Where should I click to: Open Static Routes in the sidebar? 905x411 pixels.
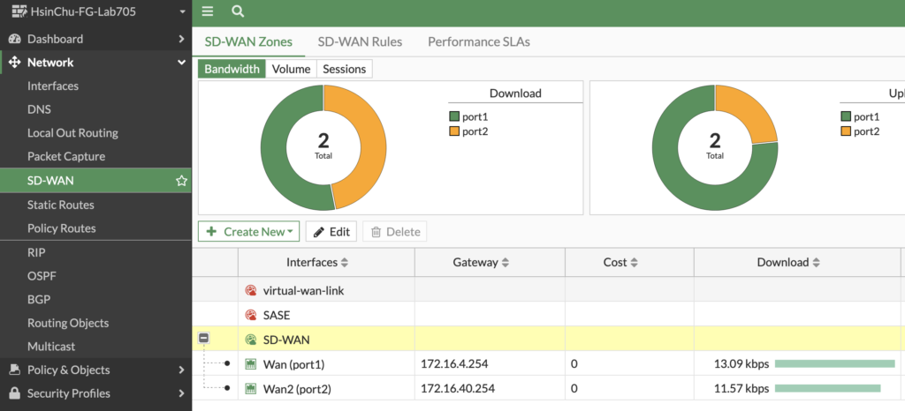61,205
